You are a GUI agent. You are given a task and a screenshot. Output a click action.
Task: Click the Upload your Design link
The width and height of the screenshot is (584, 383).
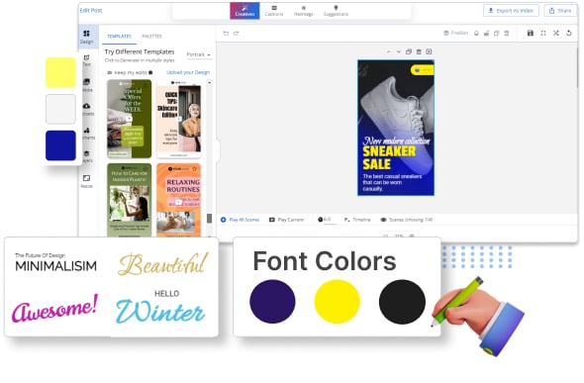(x=188, y=72)
